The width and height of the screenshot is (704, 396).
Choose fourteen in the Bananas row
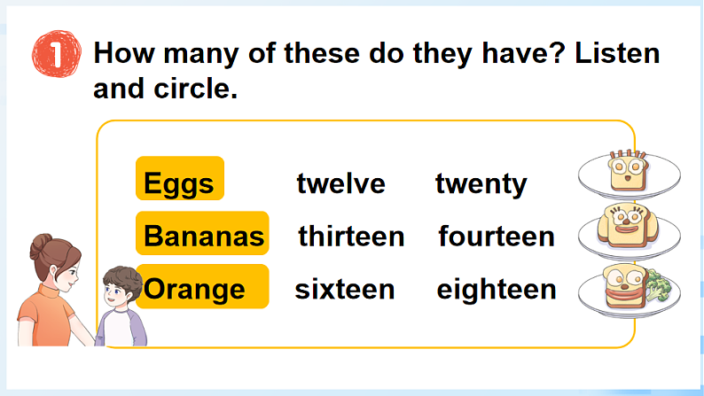[497, 237]
